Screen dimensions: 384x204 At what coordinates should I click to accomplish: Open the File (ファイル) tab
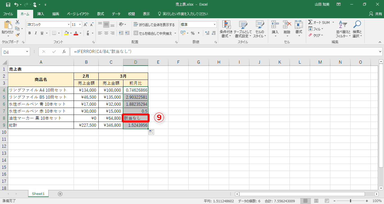click(x=8, y=14)
